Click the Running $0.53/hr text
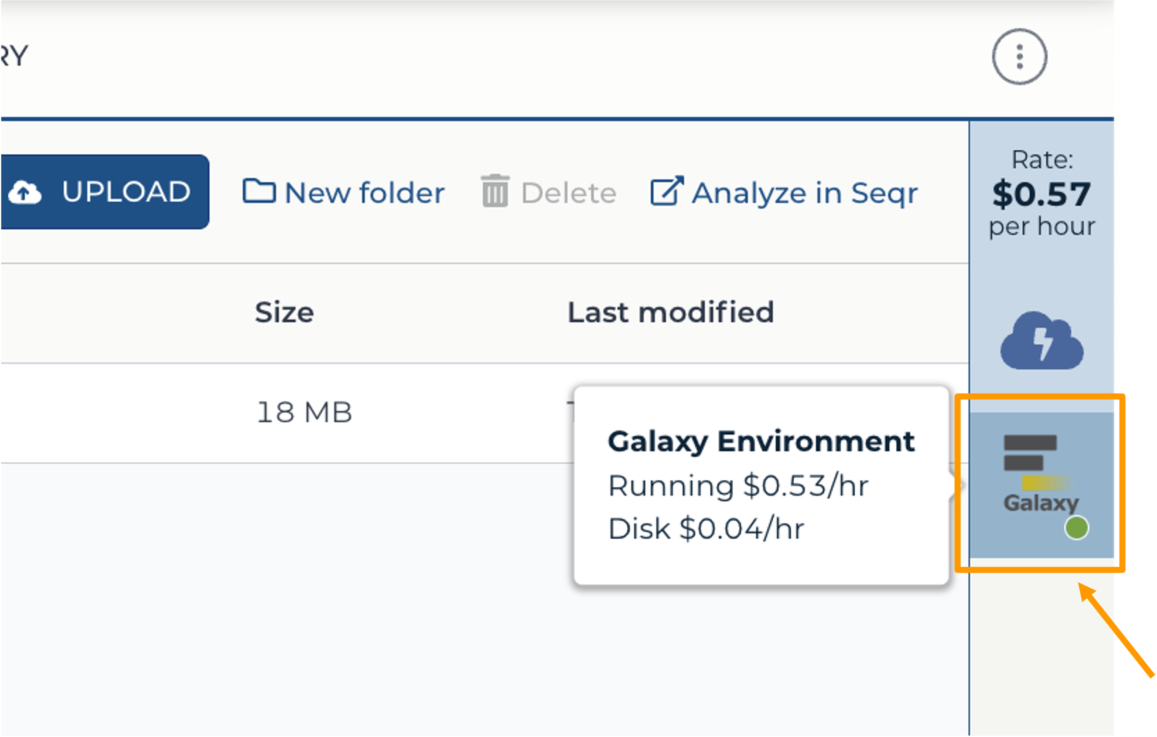 point(738,486)
